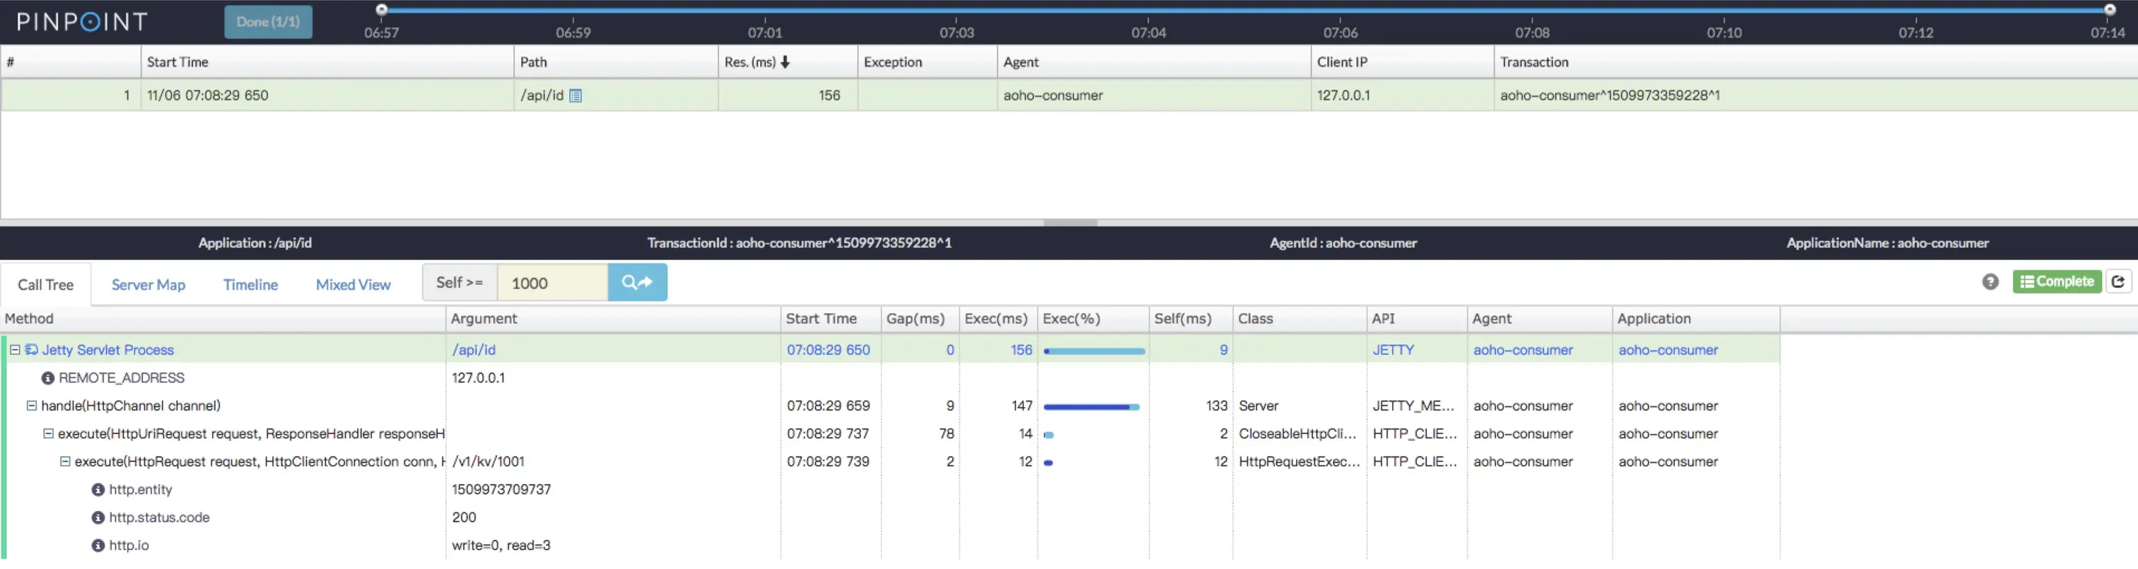This screenshot has height=569, width=2138.
Task: Open the transaction list icon next to /api/id
Action: pyautogui.click(x=576, y=95)
